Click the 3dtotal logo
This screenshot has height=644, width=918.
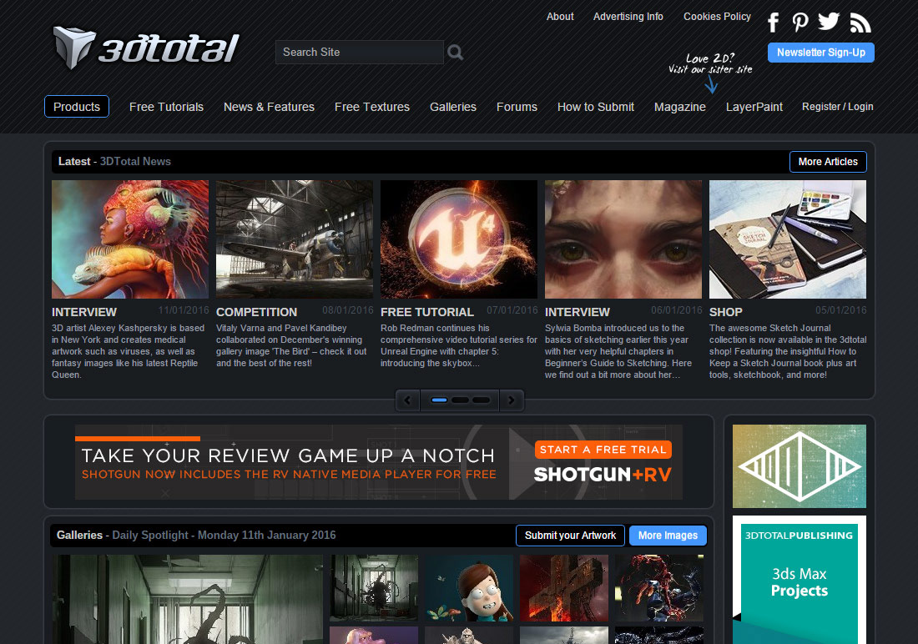(146, 48)
